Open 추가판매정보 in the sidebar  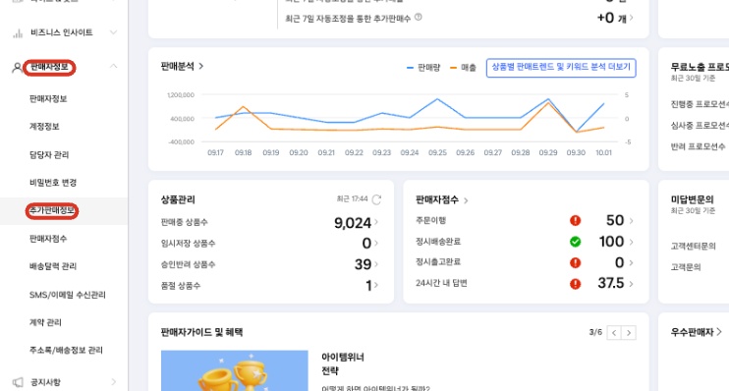[x=52, y=210]
